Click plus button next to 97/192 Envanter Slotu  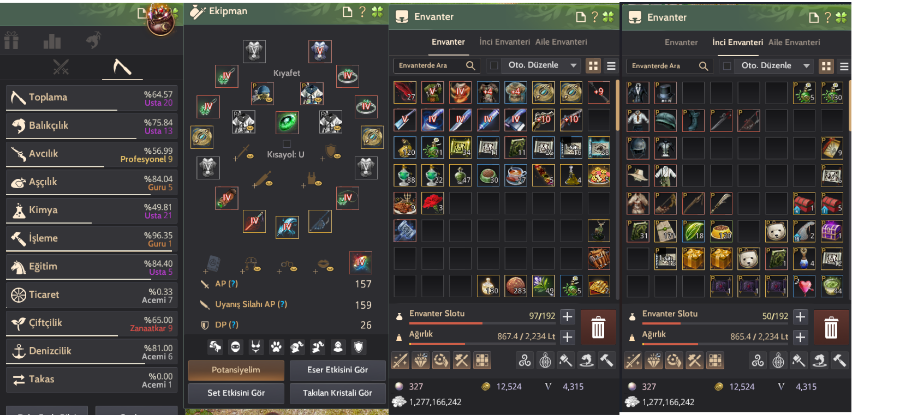(x=568, y=316)
